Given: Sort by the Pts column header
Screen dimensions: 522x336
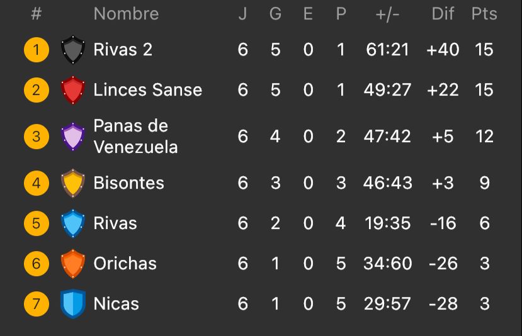Looking at the screenshot, I should [484, 14].
